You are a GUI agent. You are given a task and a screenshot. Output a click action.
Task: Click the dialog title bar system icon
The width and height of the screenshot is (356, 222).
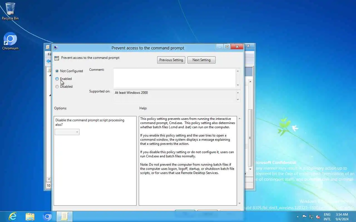click(55, 48)
